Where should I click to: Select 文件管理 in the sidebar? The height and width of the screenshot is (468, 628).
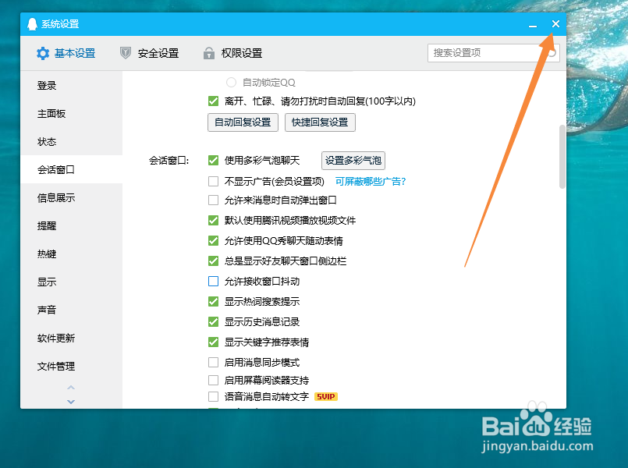pos(71,367)
